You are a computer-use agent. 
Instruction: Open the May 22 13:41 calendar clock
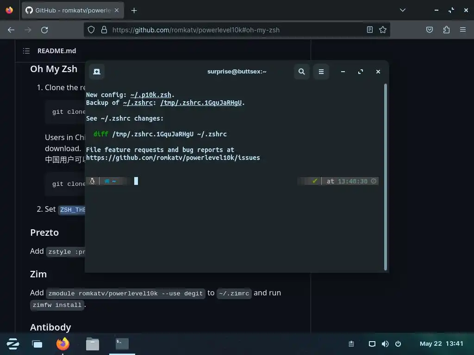[x=441, y=343]
